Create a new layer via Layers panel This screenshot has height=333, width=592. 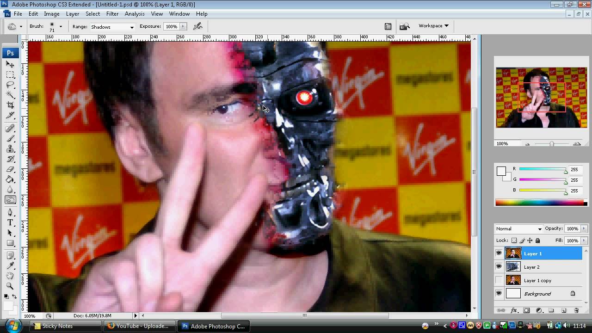coord(564,310)
